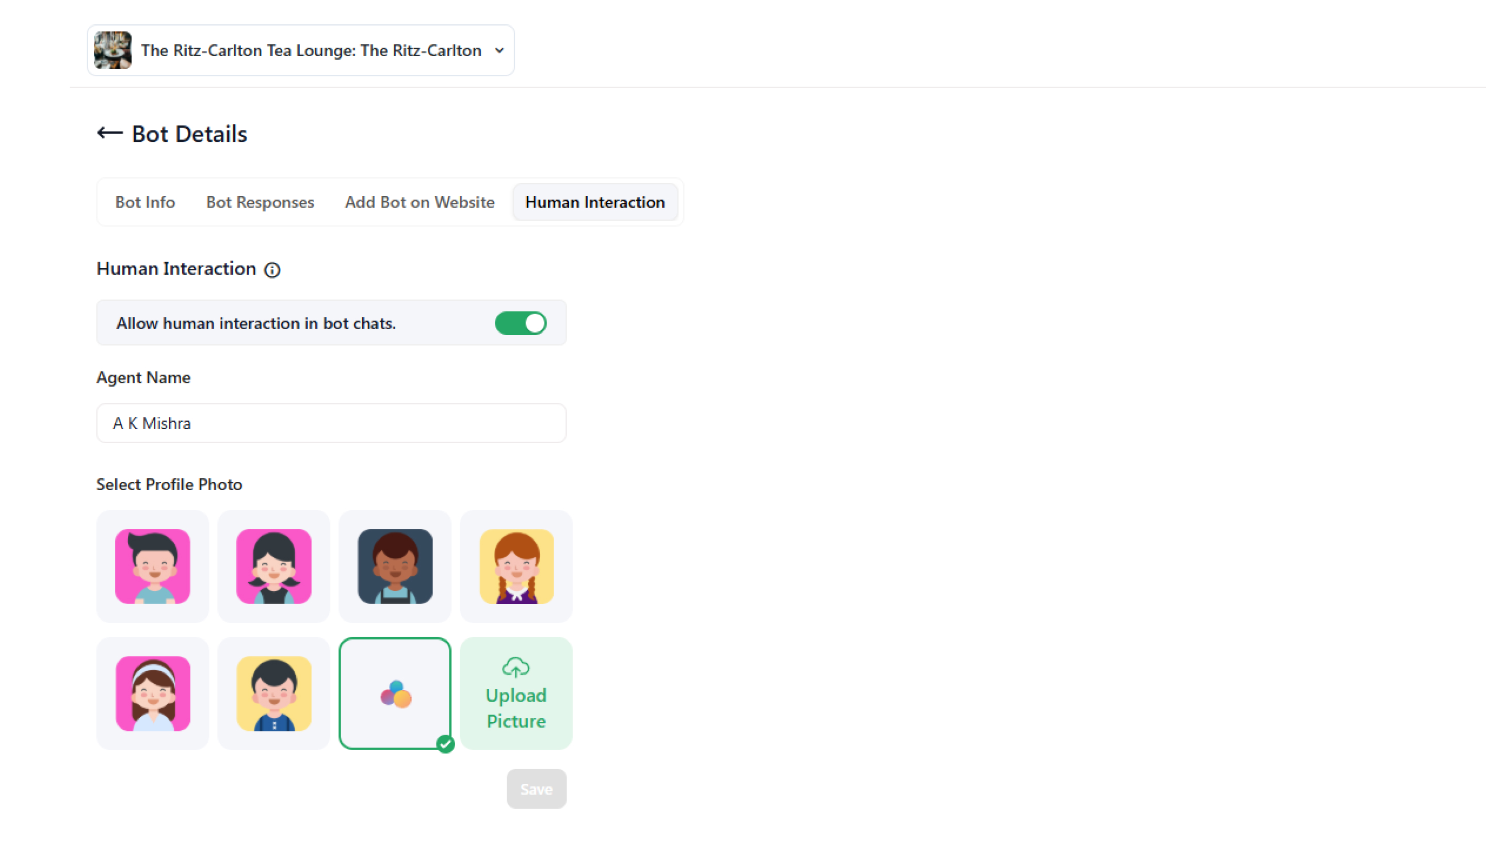Go to Add Bot on Website tab

[x=419, y=202]
